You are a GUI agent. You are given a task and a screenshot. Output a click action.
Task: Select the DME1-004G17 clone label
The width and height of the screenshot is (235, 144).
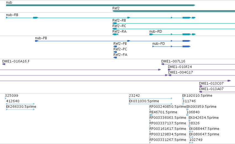pos(180,72)
